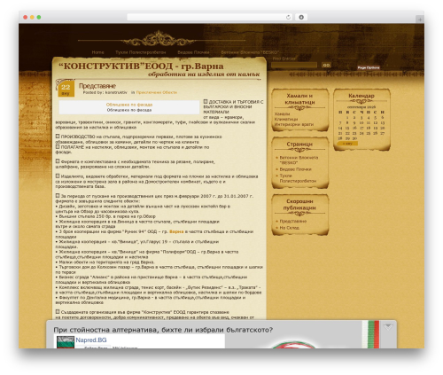Click the orange Варна link in the article
443x375 pixels.
point(176,231)
